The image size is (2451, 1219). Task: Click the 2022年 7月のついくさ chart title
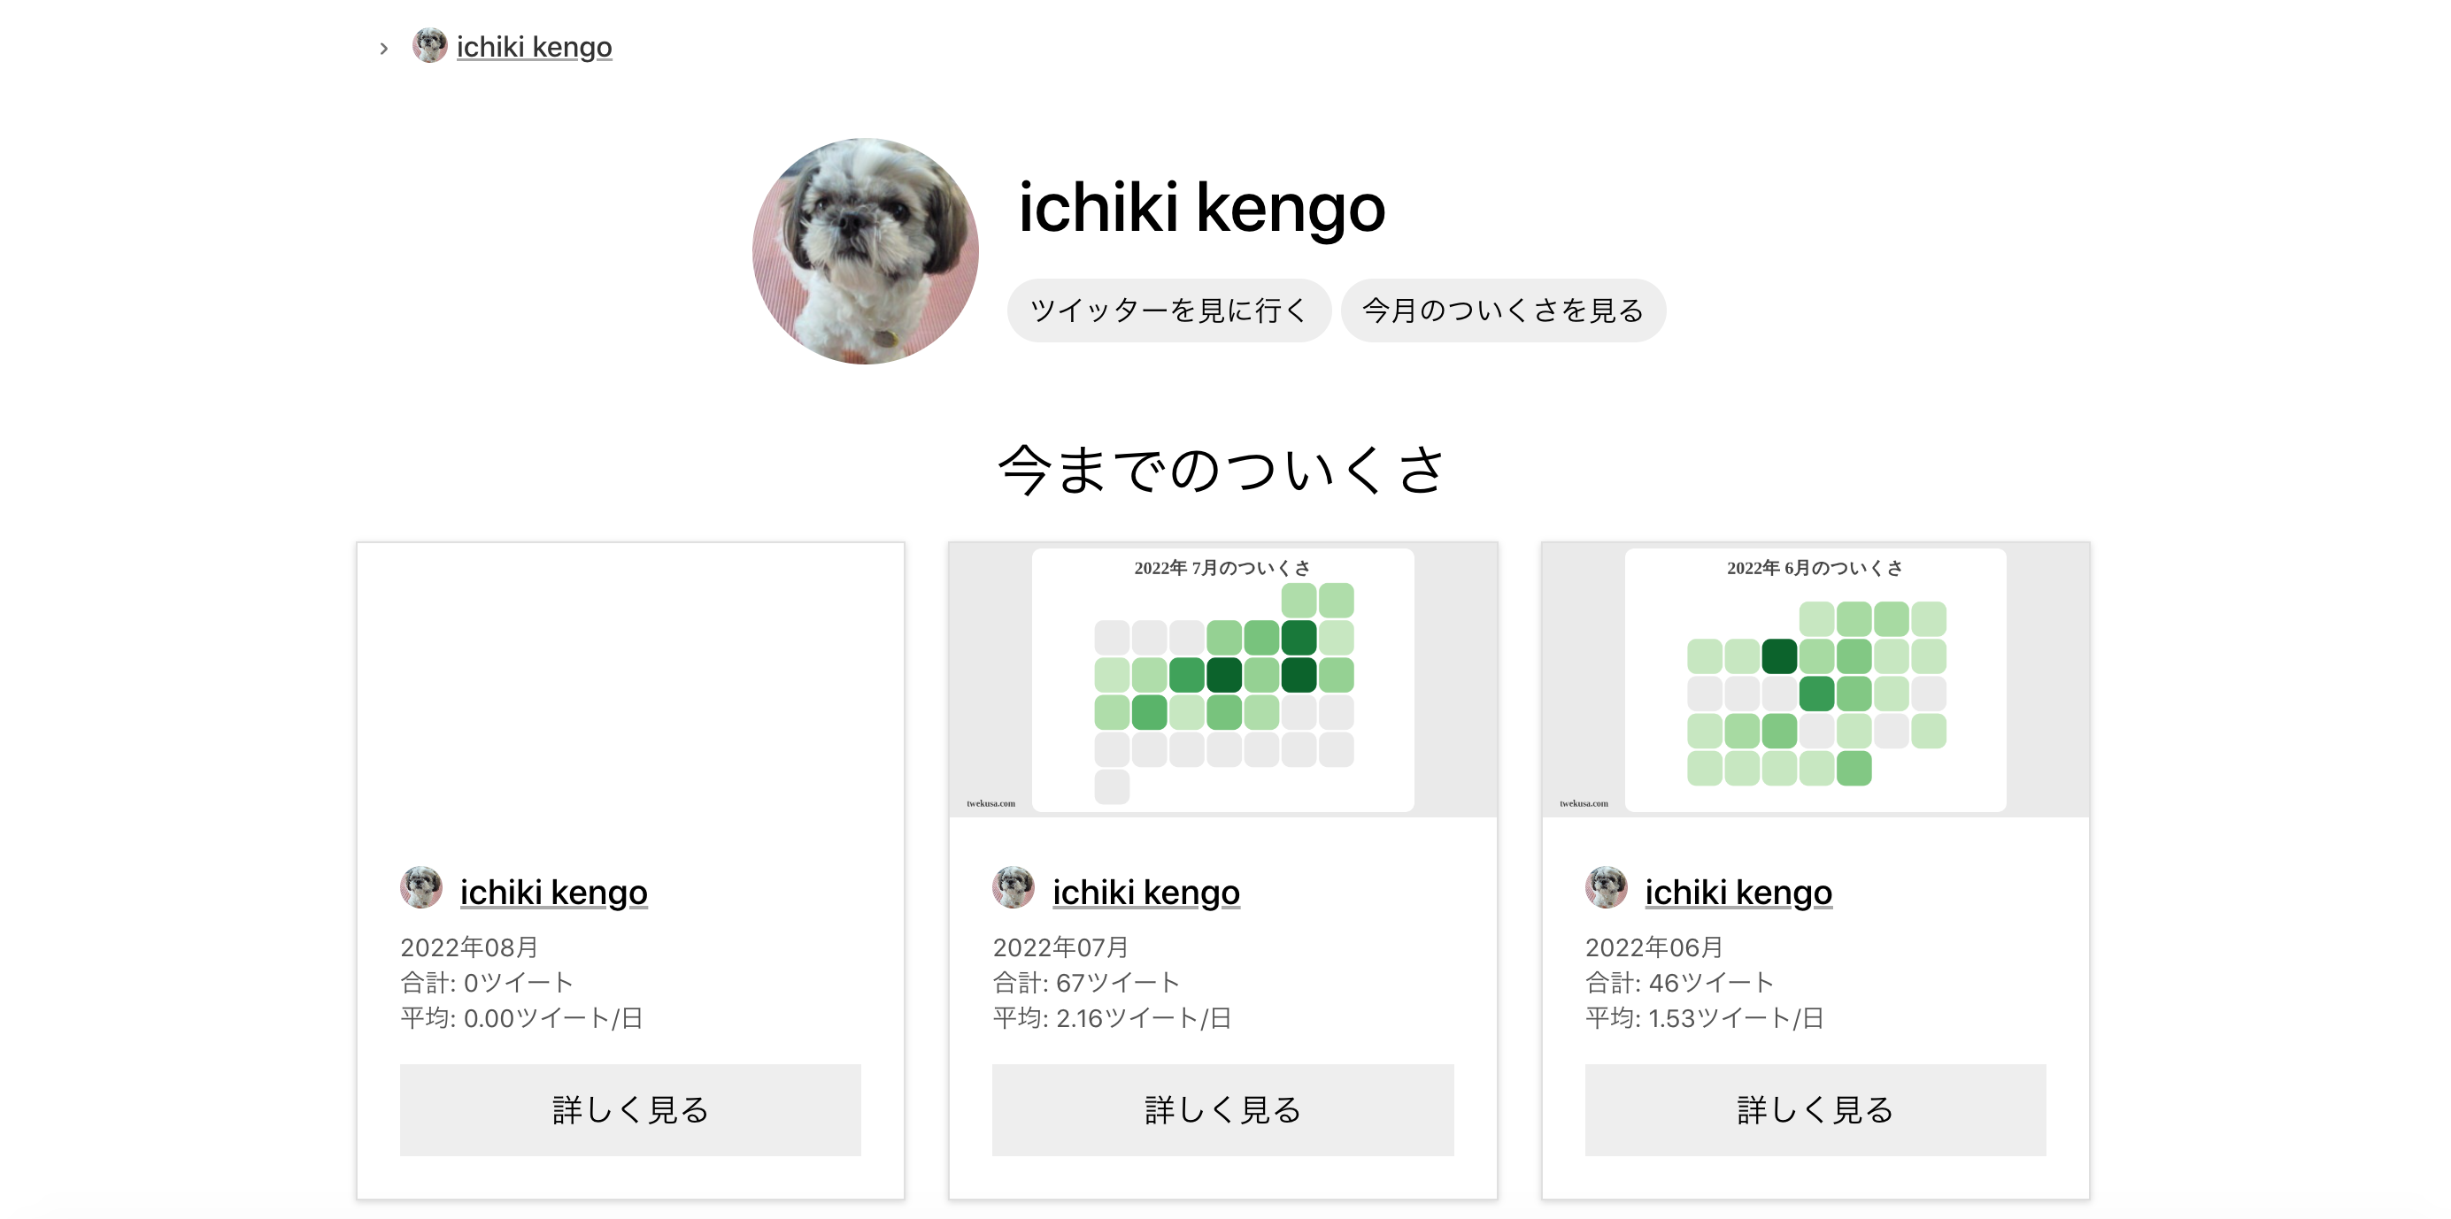tap(1222, 568)
